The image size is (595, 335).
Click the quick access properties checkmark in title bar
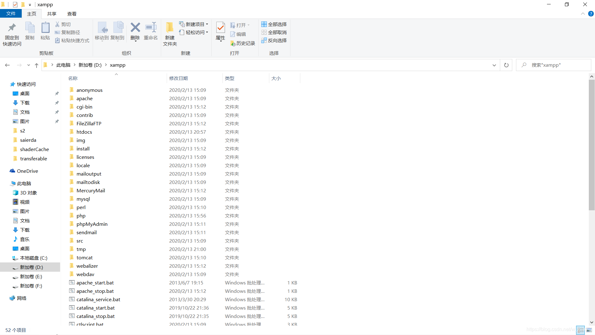15,5
